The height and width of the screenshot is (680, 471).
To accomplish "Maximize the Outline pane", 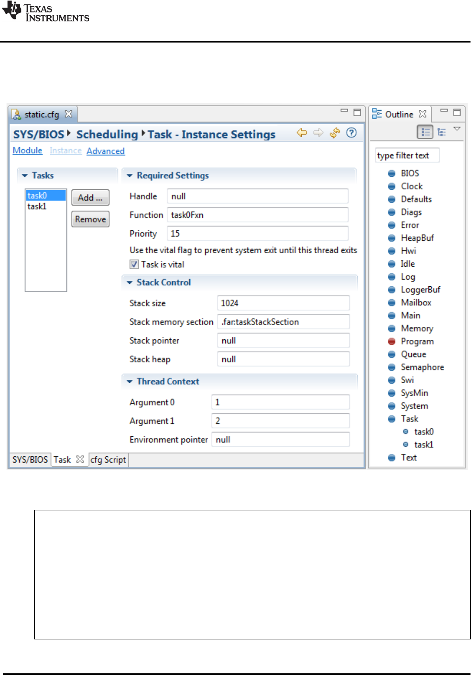I will click(x=457, y=112).
